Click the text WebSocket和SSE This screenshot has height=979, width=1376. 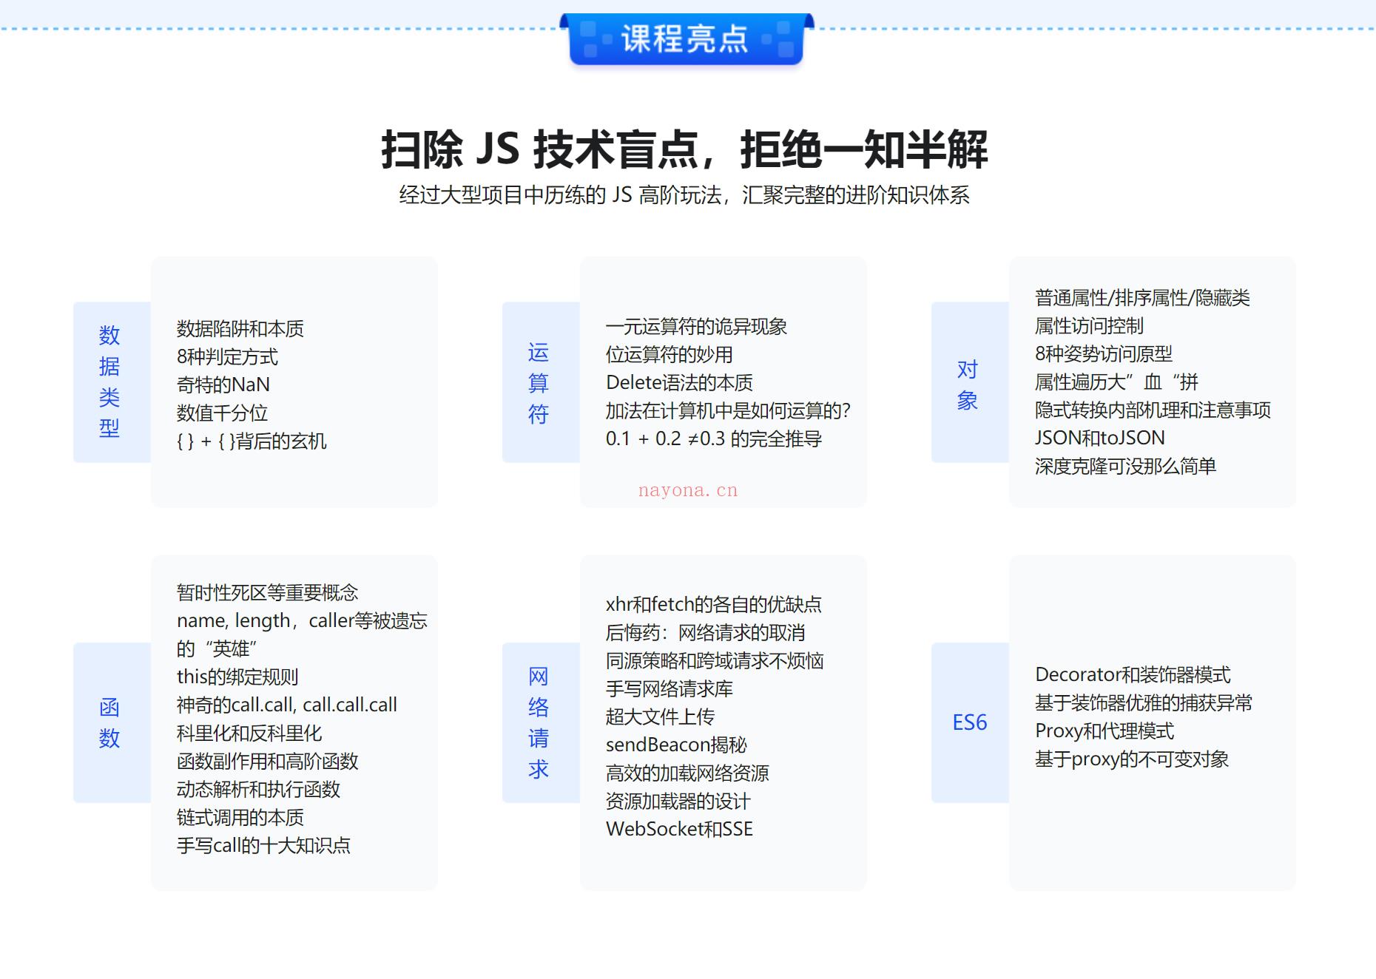tap(679, 830)
